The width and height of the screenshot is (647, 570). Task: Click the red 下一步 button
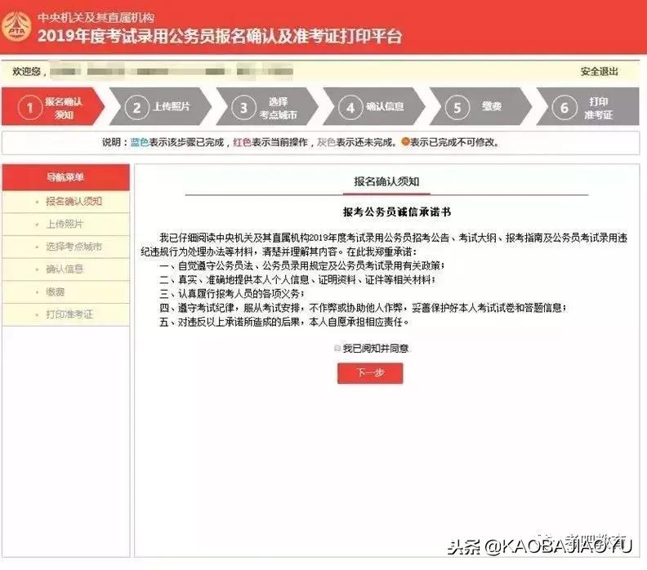pos(370,373)
